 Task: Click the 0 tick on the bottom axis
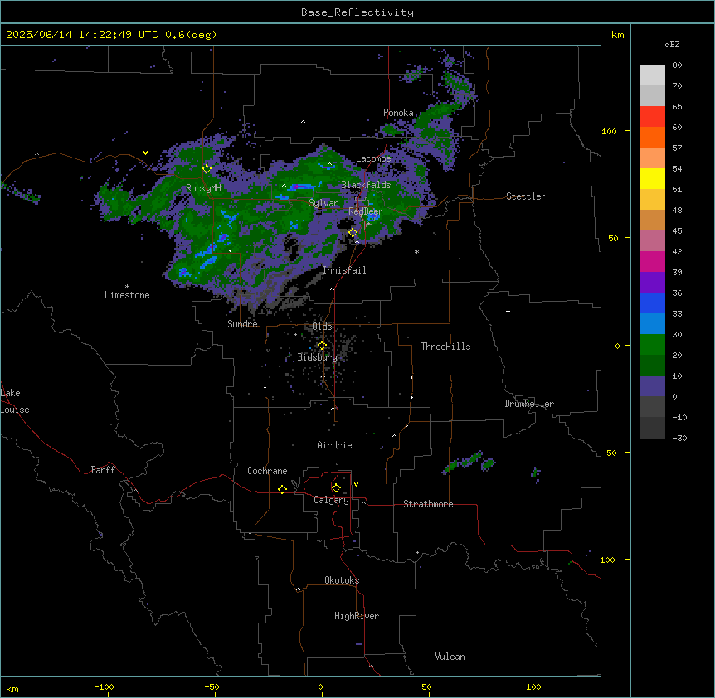point(320,686)
